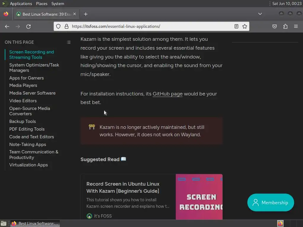This screenshot has width=303, height=227.
Task: Click the Kazam Wayland warning note
Action: tap(151, 131)
